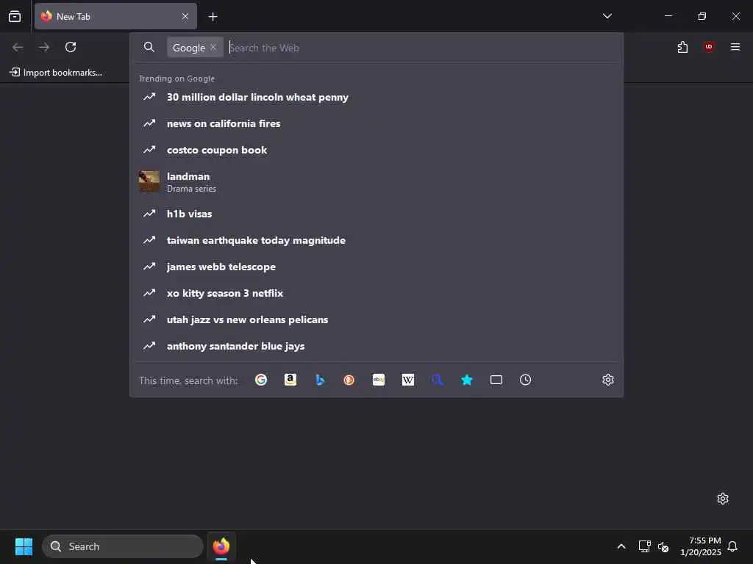The image size is (753, 564).
Task: Open search settings gear in the dropdown
Action: point(608,380)
